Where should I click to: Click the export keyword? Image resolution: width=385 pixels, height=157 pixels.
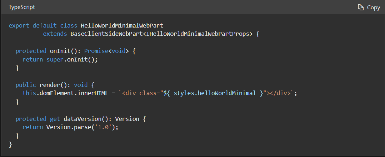tap(19, 25)
